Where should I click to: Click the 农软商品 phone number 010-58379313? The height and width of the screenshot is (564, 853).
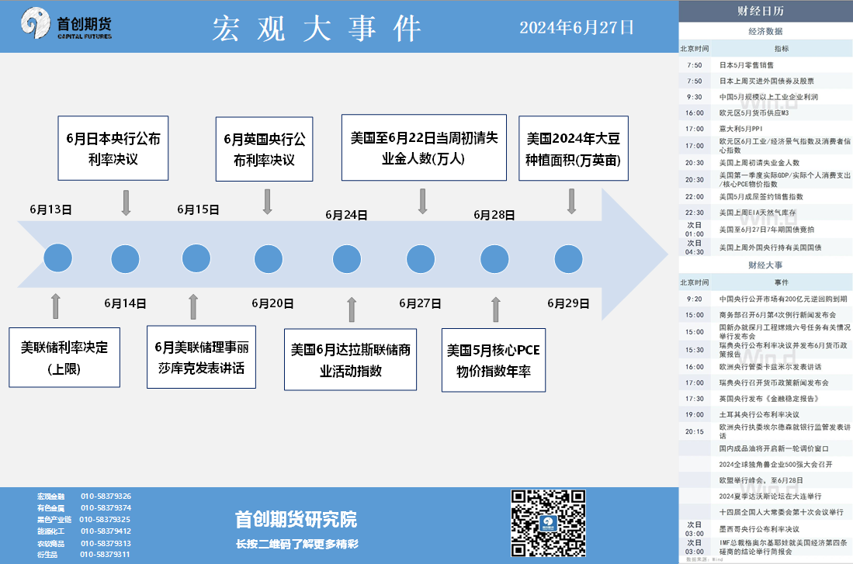106,543
